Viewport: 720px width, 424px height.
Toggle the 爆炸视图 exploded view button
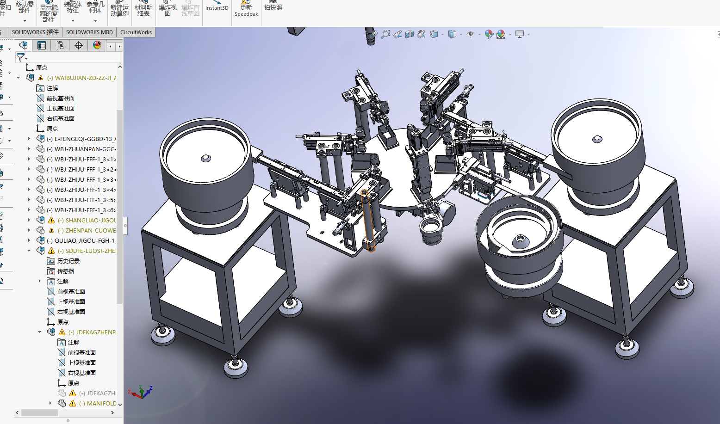click(x=168, y=9)
